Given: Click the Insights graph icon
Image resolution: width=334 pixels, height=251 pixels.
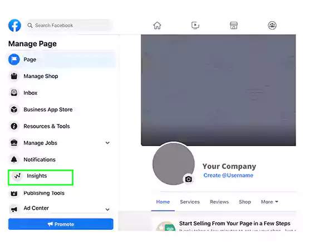Looking at the screenshot, I should click(17, 176).
